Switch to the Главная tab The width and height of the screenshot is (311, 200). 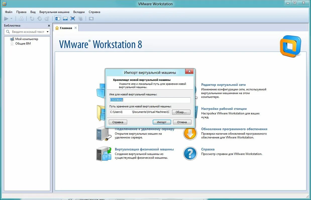click(x=66, y=28)
